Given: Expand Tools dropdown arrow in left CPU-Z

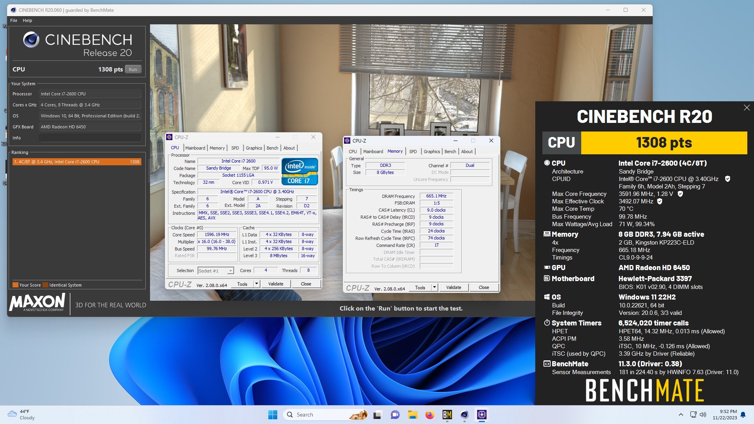Looking at the screenshot, I should point(256,284).
